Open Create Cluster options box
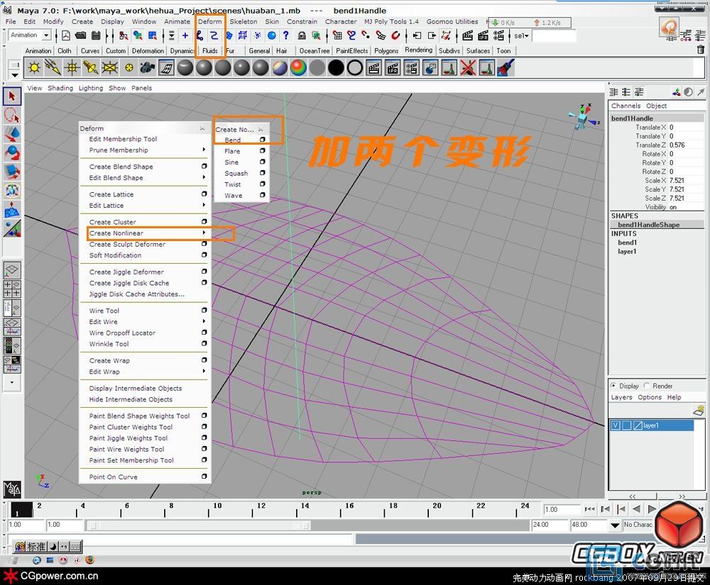 click(204, 221)
